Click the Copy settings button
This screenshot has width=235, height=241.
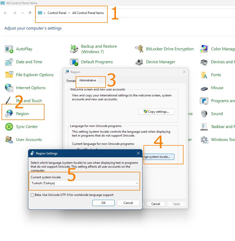point(156,112)
